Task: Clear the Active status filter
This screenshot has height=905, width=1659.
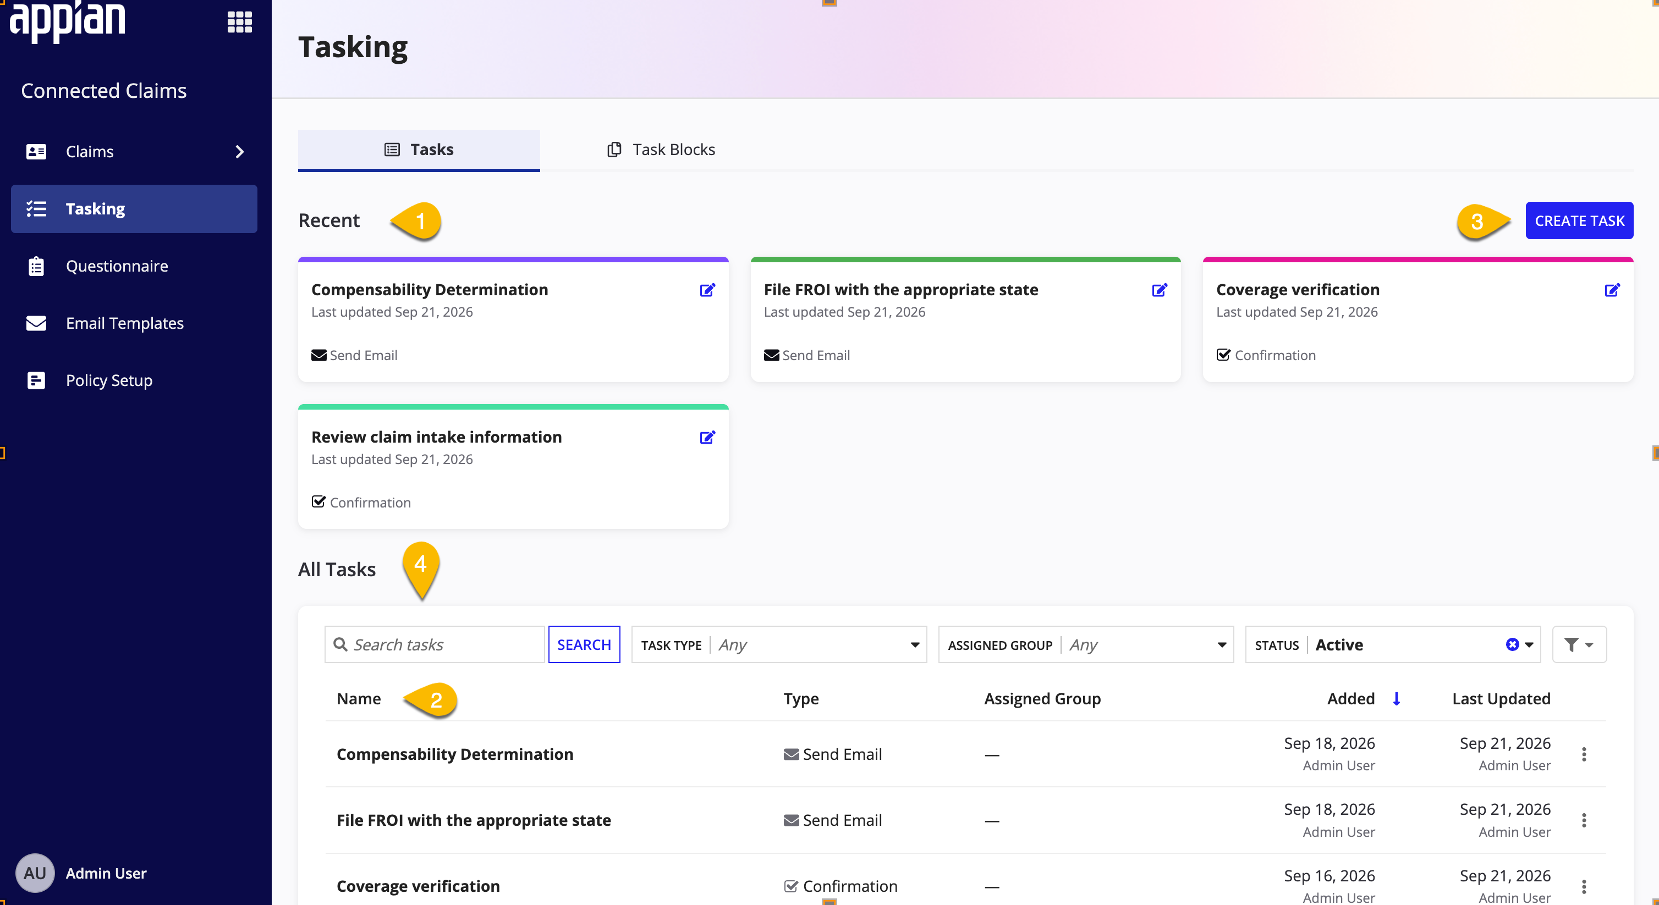Action: [1512, 644]
